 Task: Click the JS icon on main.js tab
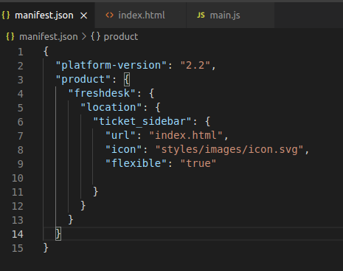[201, 16]
